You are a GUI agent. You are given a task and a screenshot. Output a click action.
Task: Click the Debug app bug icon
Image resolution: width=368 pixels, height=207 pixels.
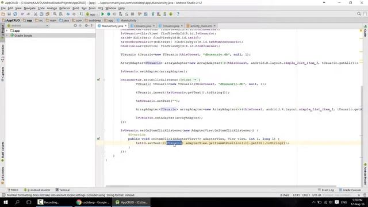point(109,14)
